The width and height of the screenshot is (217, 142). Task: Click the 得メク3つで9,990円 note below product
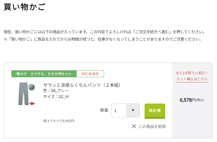point(59,121)
